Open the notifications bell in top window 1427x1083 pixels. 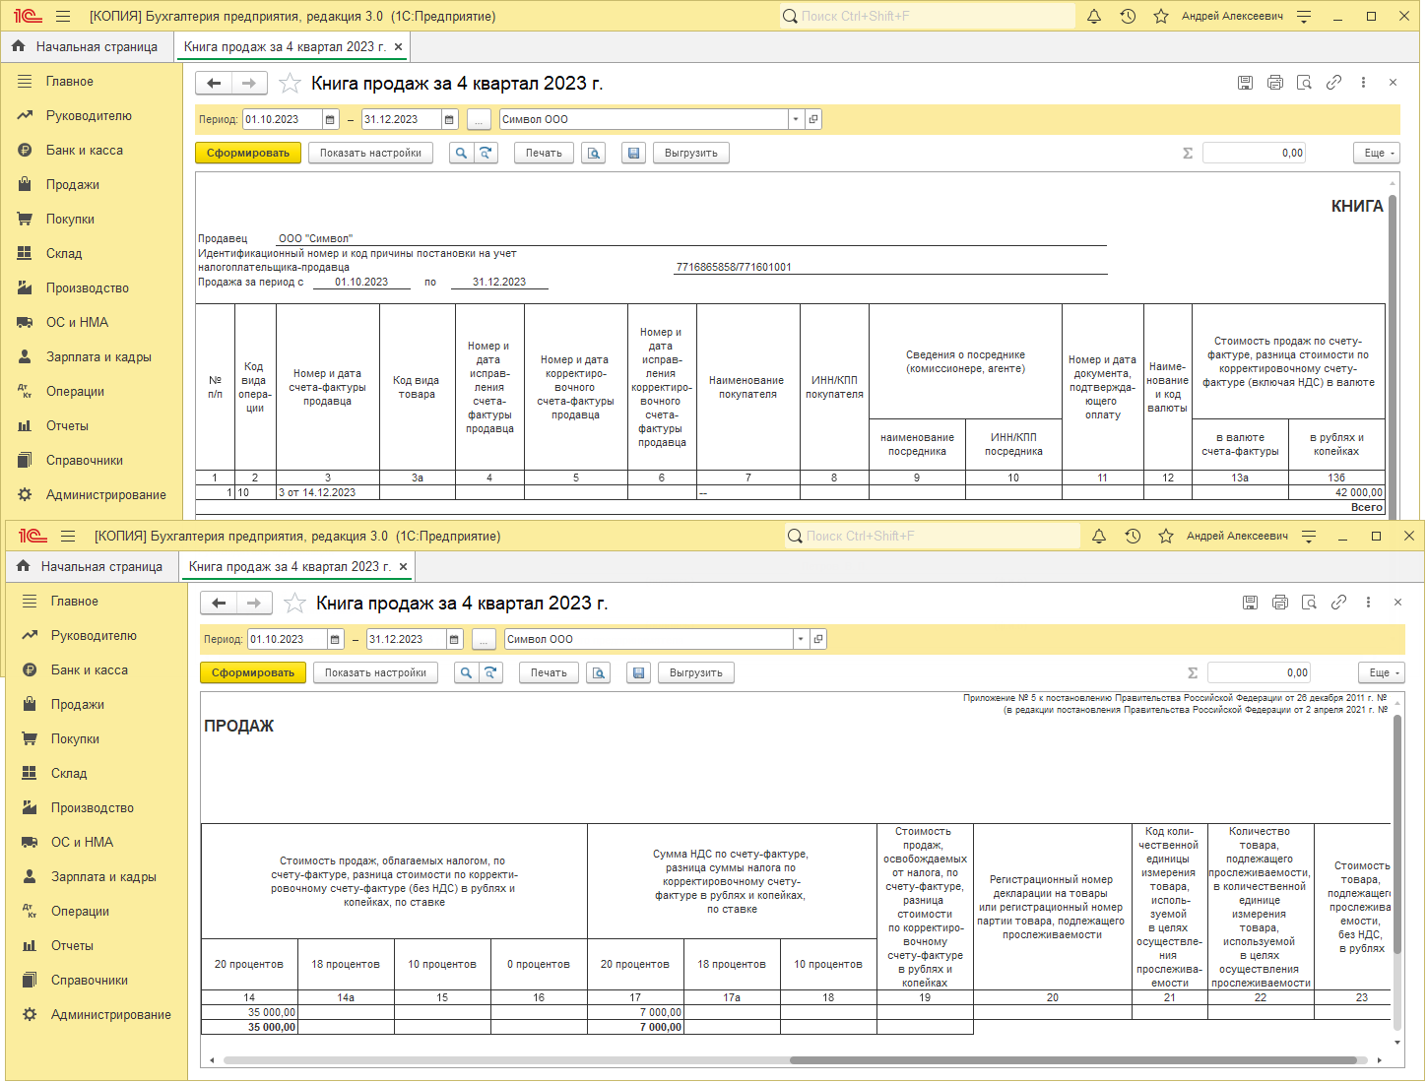(1094, 17)
